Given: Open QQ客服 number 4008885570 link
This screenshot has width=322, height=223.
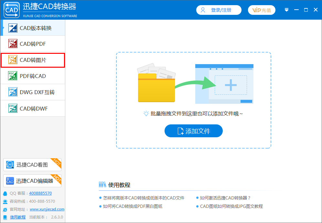Looking at the screenshot, I should 40,193.
